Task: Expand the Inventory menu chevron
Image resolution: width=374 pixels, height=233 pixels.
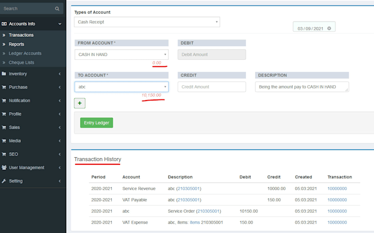Action: 59,74
